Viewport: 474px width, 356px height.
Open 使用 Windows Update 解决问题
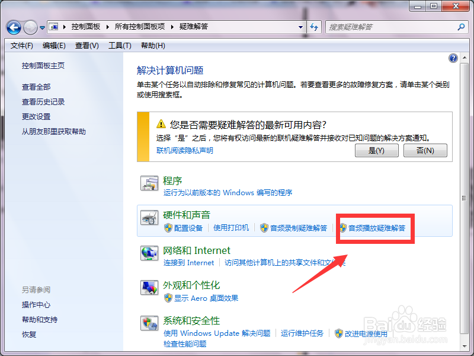tap(217, 333)
